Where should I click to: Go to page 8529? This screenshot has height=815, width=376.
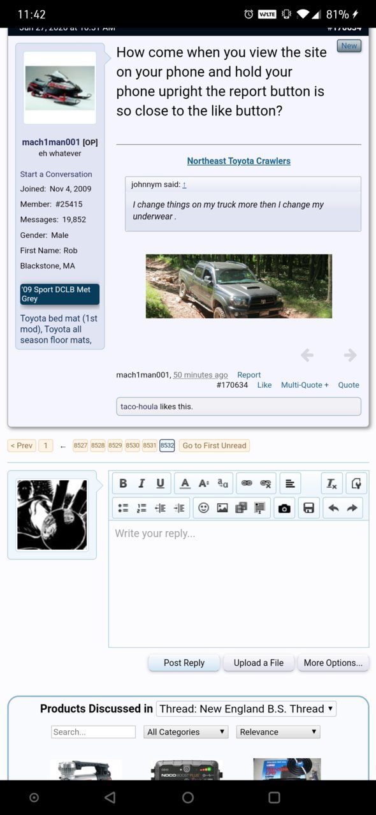tap(115, 446)
